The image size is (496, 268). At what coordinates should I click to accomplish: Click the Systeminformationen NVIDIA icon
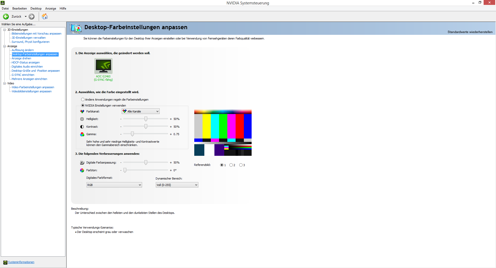(x=5, y=262)
